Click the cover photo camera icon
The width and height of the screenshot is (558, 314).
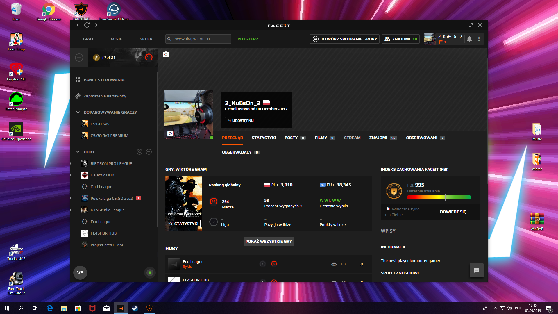point(166,54)
